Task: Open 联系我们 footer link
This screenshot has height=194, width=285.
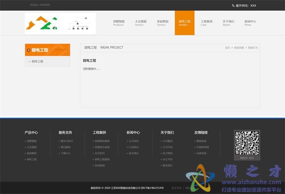Action: [x=168, y=166]
